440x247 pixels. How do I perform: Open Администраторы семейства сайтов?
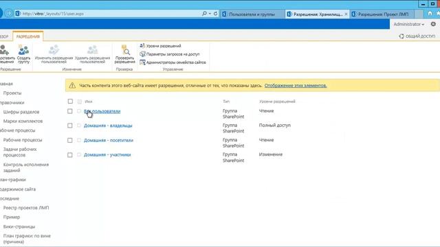pos(173,62)
